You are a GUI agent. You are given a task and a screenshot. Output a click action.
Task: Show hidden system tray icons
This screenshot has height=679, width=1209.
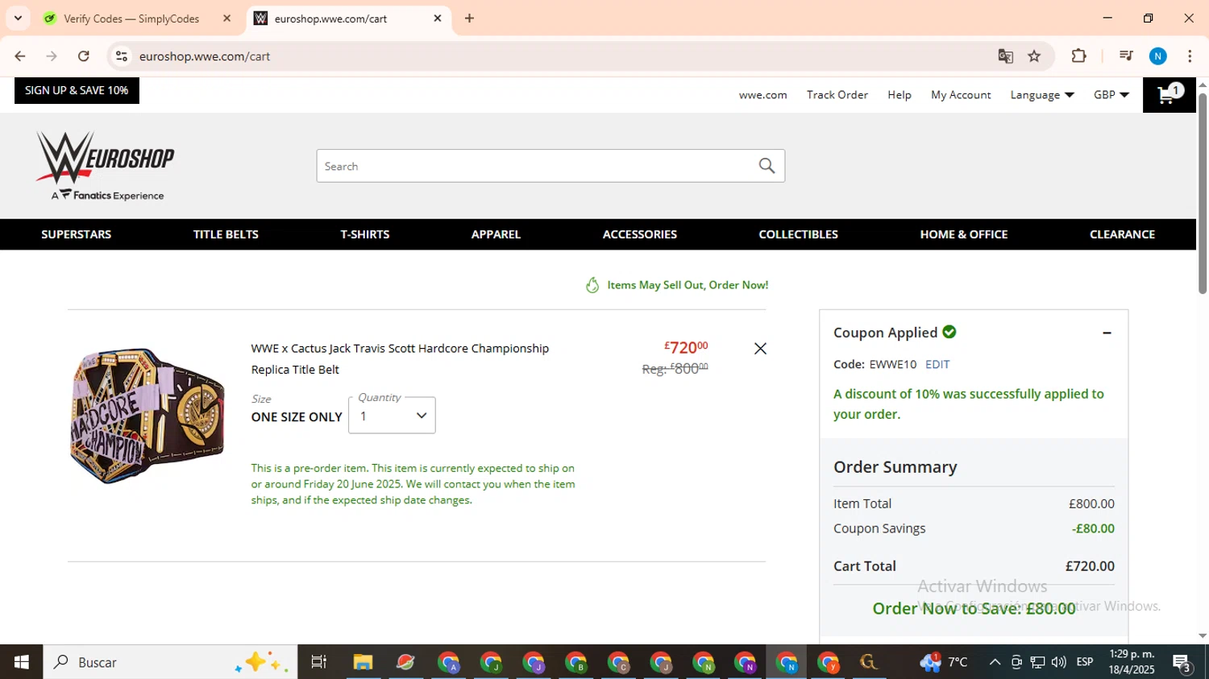(x=995, y=662)
